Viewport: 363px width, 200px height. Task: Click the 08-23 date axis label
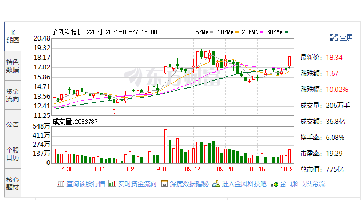(129, 169)
